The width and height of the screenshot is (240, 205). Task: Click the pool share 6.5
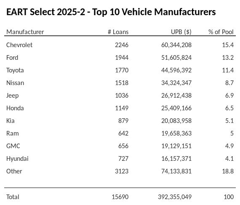click(x=229, y=108)
